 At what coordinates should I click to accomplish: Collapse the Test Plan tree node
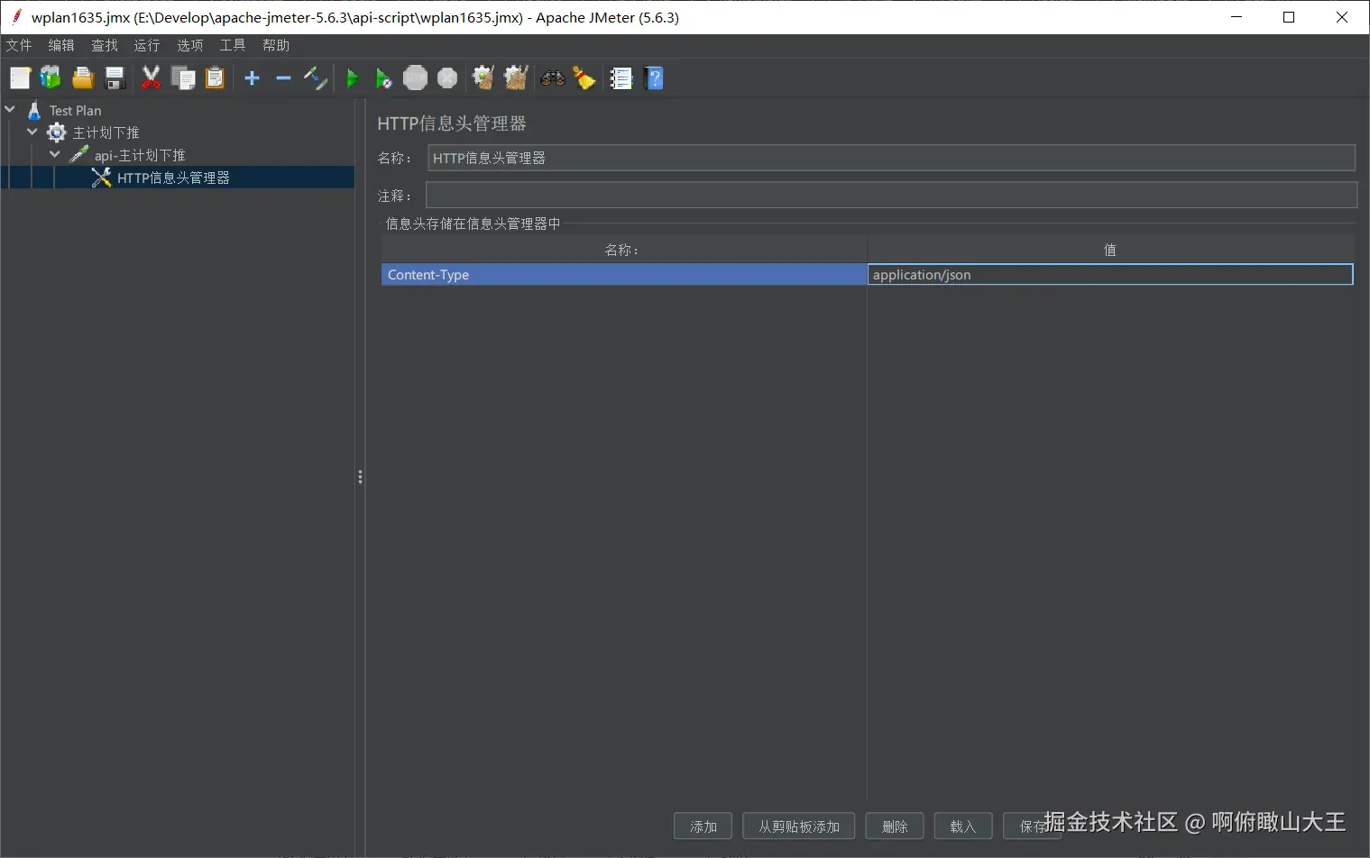point(10,110)
